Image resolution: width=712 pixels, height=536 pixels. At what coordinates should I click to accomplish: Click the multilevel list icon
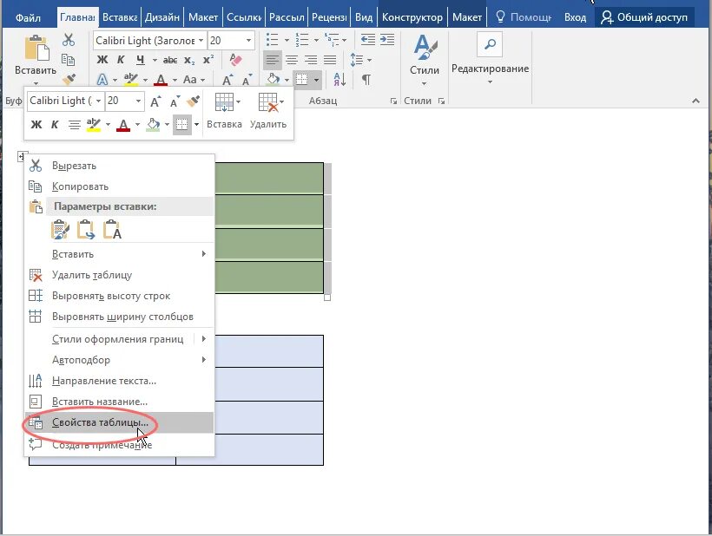tap(332, 40)
